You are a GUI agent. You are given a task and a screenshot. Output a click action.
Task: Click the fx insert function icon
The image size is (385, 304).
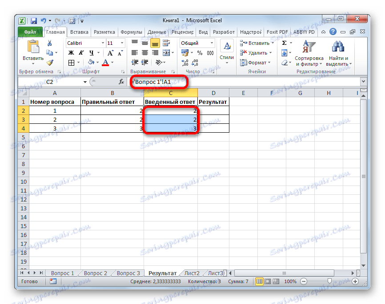[x=121, y=82]
